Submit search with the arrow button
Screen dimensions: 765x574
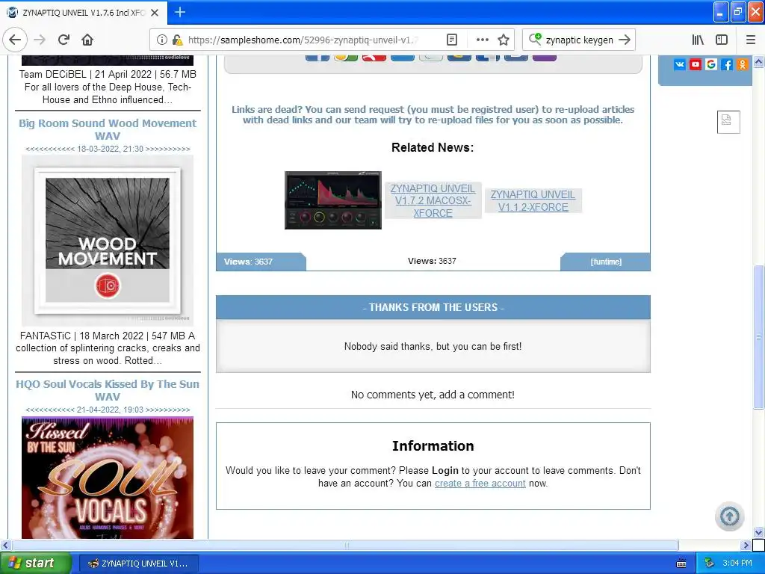pyautogui.click(x=625, y=40)
